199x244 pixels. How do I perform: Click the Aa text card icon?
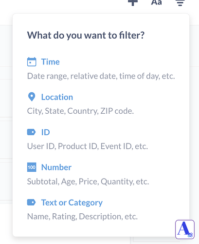(156, 2)
